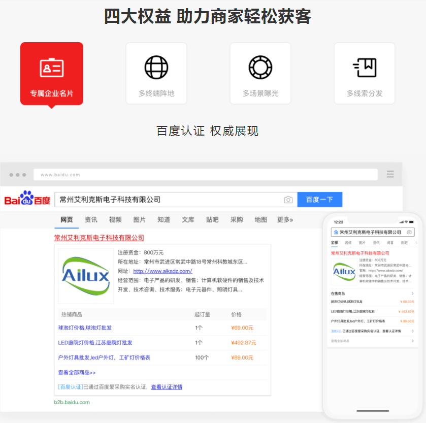Tap the 球泡灯价格,球泡灯批发 row on the phone
426x423 pixels.
click(373, 302)
